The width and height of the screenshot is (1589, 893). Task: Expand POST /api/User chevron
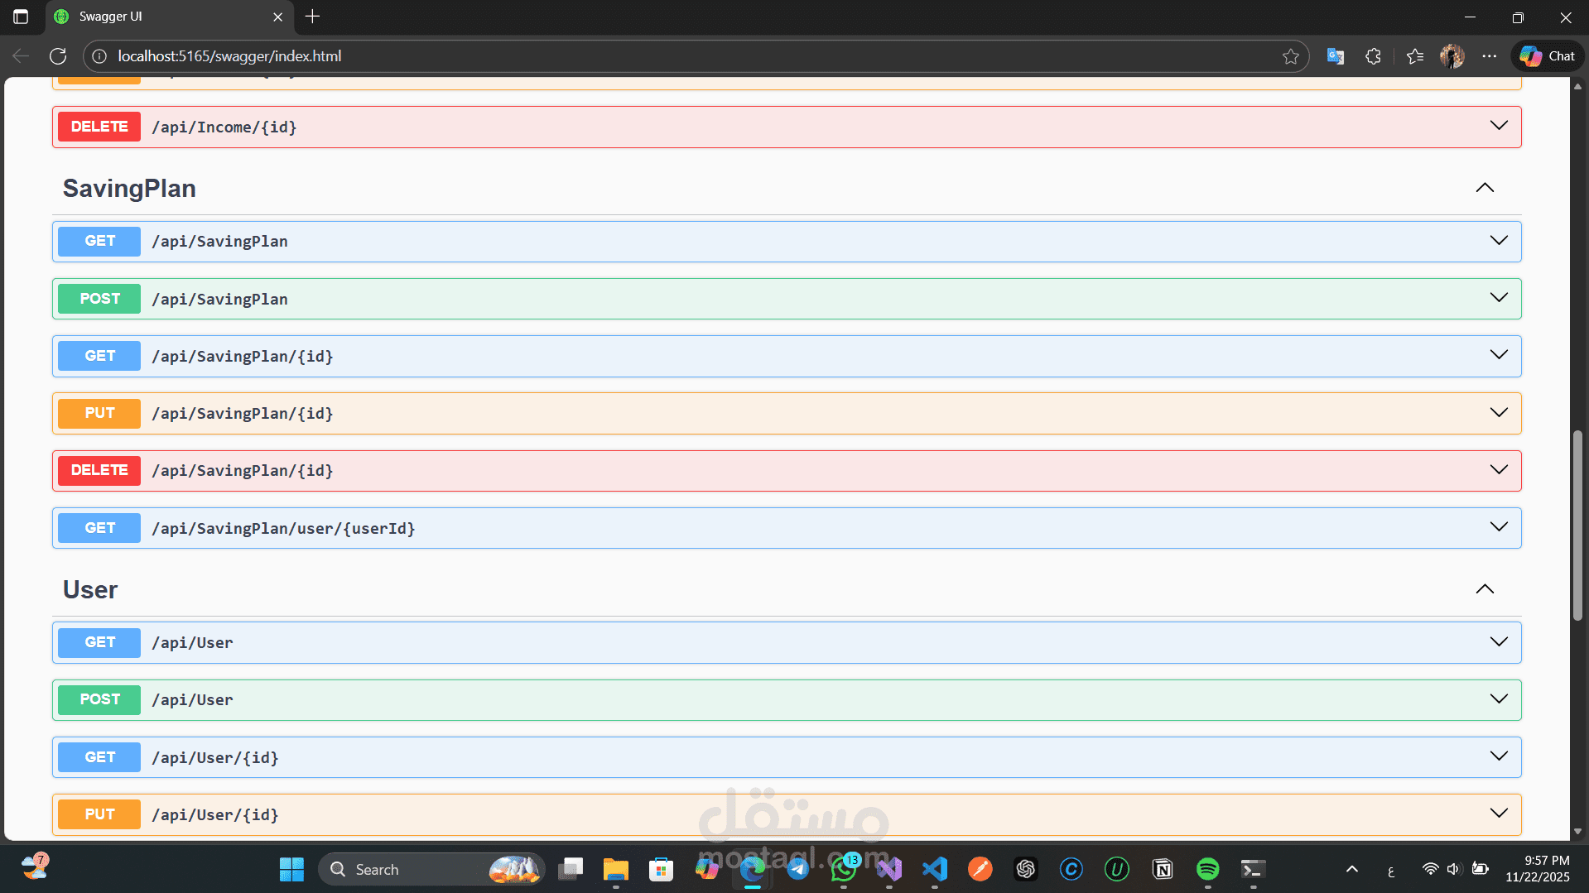pyautogui.click(x=1498, y=699)
